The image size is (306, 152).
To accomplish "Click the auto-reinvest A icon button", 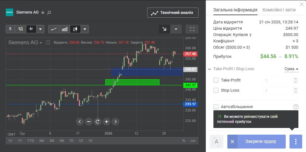I will click(x=217, y=142).
